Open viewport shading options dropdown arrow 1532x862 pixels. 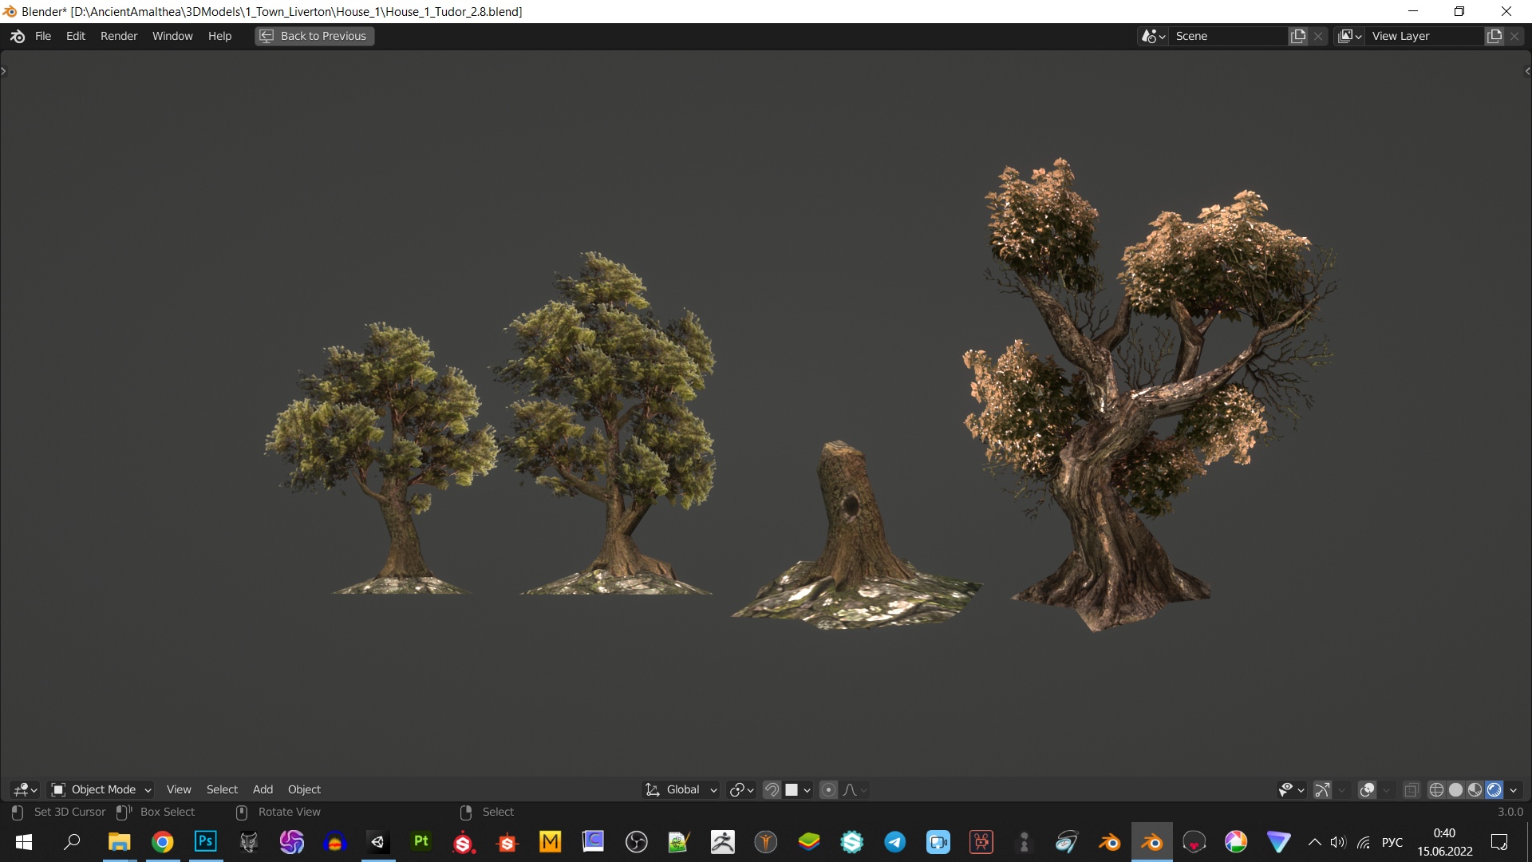click(x=1513, y=789)
